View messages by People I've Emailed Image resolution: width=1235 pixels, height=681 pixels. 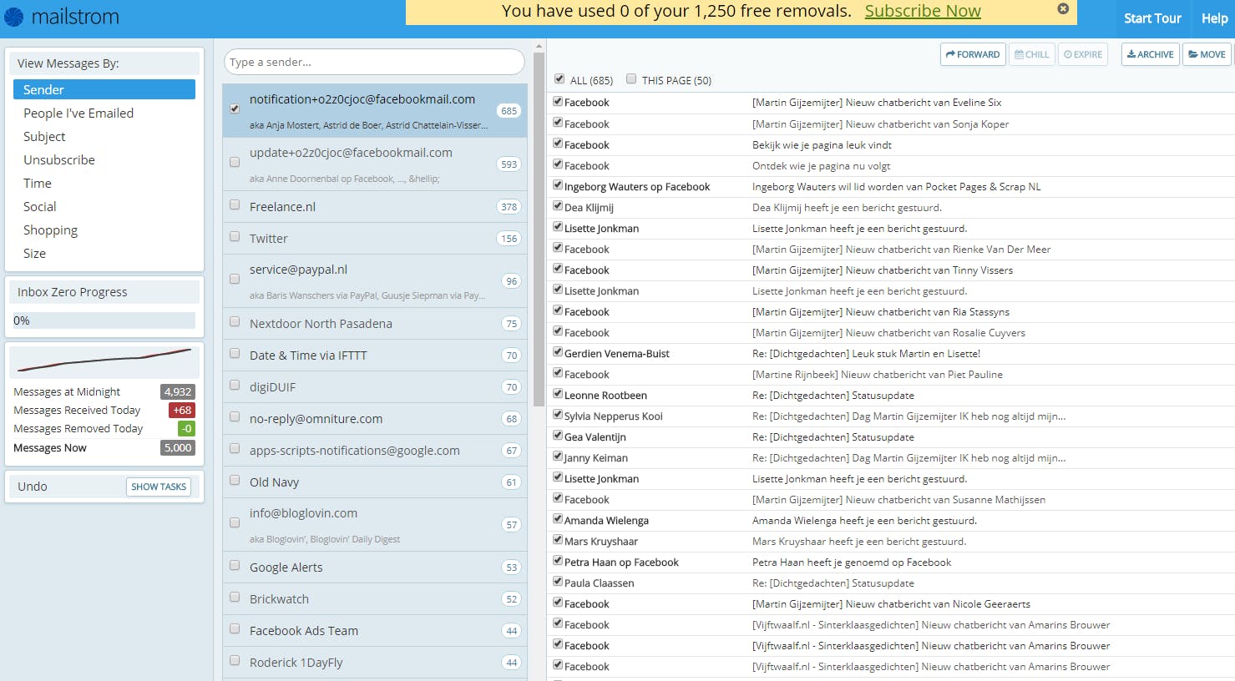point(78,113)
